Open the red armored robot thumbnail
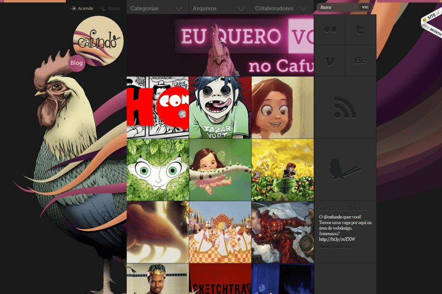442x294 pixels. [283, 232]
